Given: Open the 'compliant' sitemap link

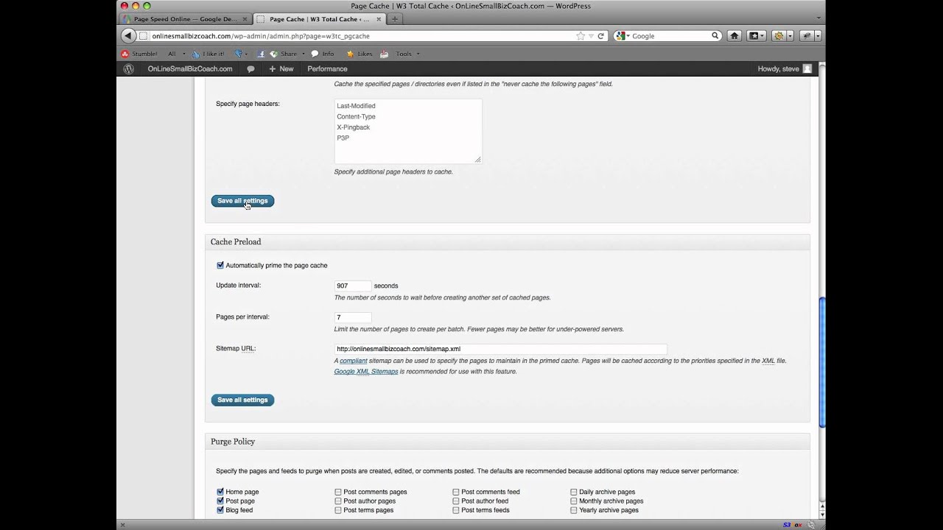Looking at the screenshot, I should tap(354, 361).
